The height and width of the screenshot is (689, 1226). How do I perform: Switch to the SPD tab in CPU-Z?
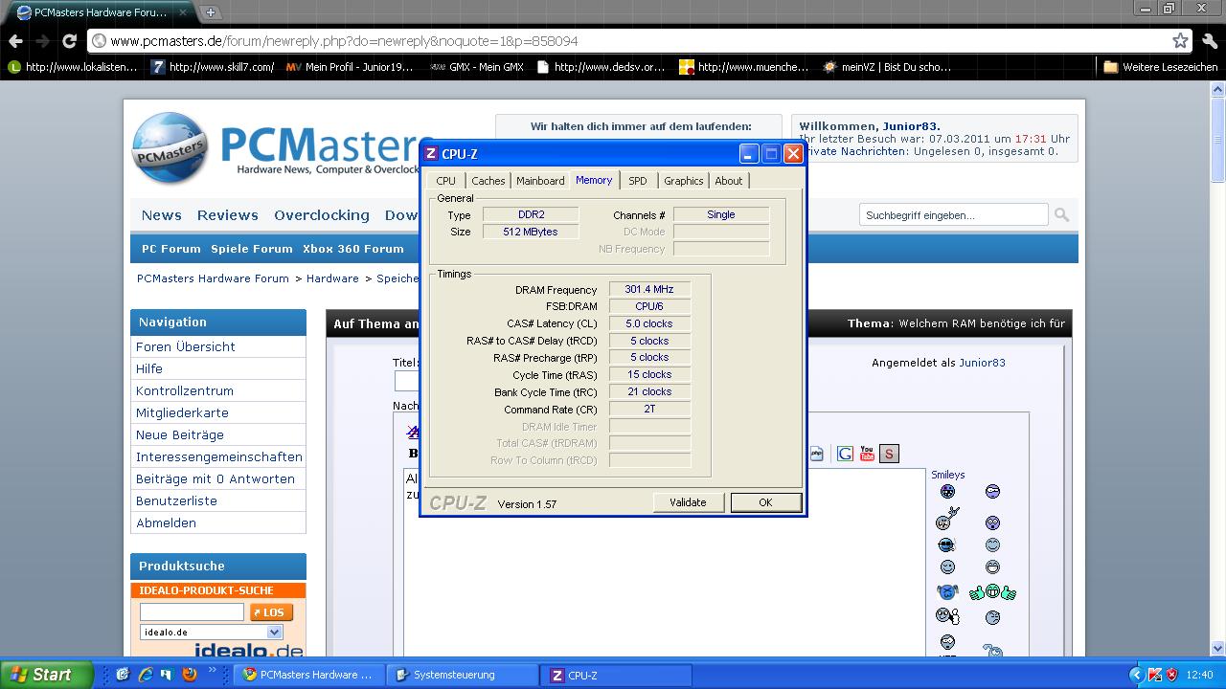click(637, 181)
